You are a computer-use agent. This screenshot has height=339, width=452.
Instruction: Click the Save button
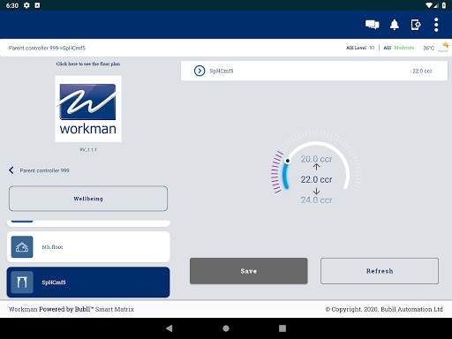coord(249,271)
